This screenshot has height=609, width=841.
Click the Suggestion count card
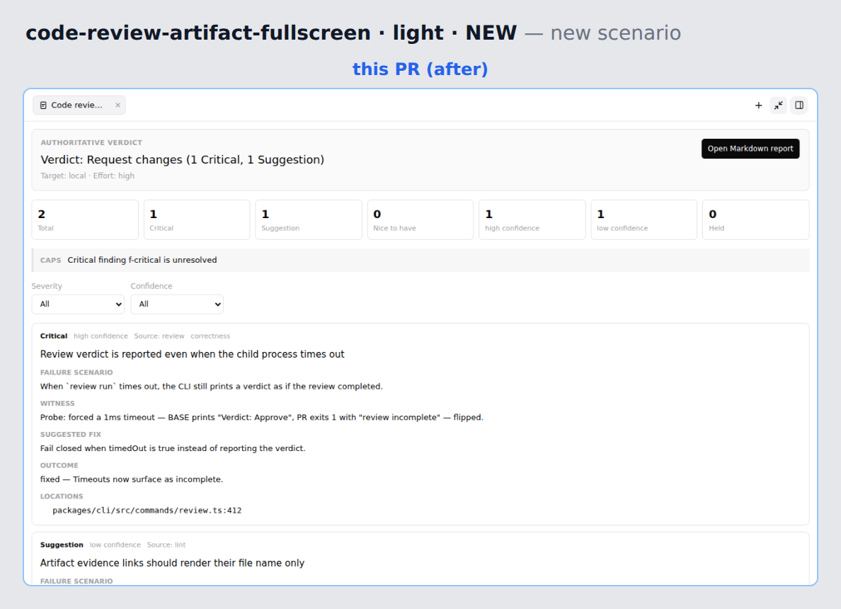click(x=309, y=220)
